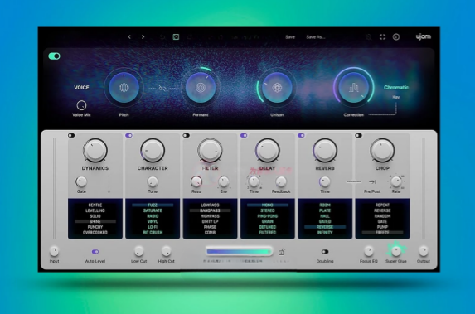Select SATURATE character mode
This screenshot has width=475, height=314.
pos(153,210)
